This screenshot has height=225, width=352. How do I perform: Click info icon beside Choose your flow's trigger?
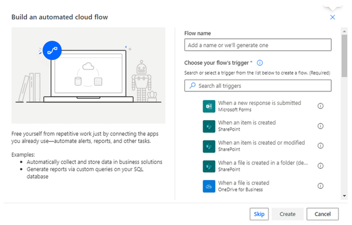point(259,63)
